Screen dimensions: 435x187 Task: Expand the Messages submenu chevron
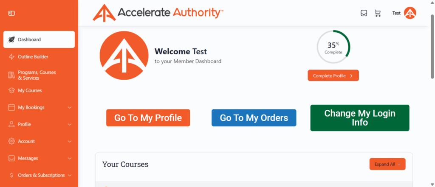[70, 159]
